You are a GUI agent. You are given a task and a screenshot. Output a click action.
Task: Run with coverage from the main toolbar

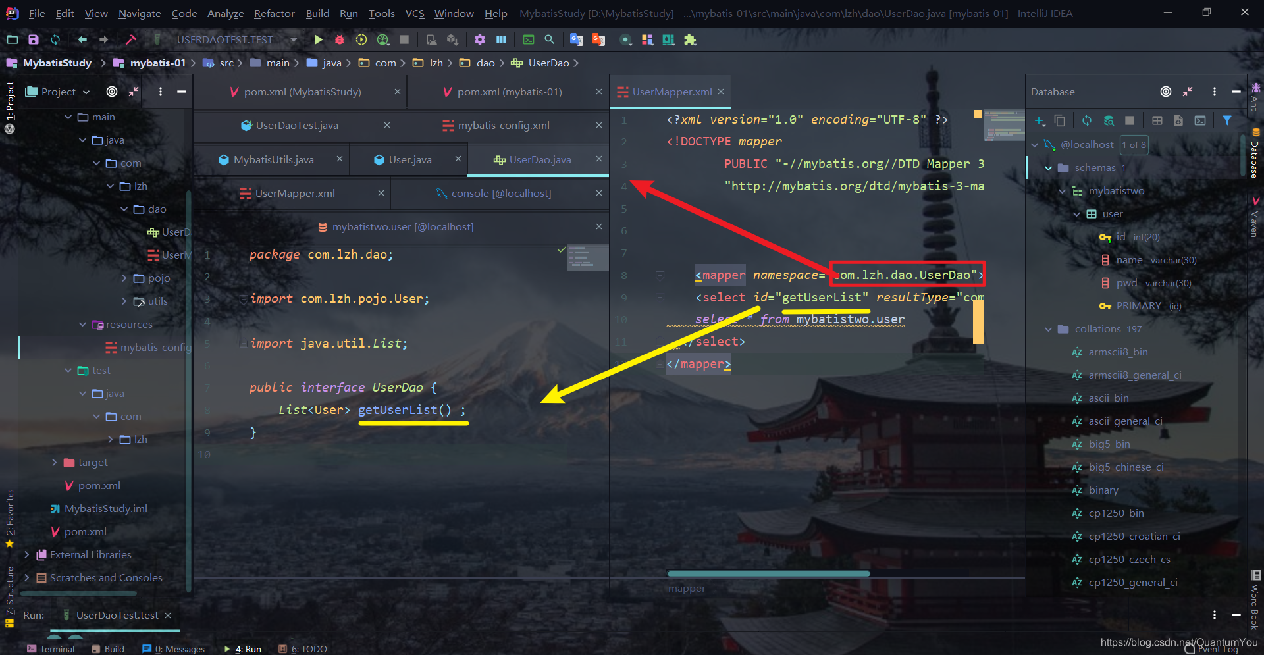361,39
